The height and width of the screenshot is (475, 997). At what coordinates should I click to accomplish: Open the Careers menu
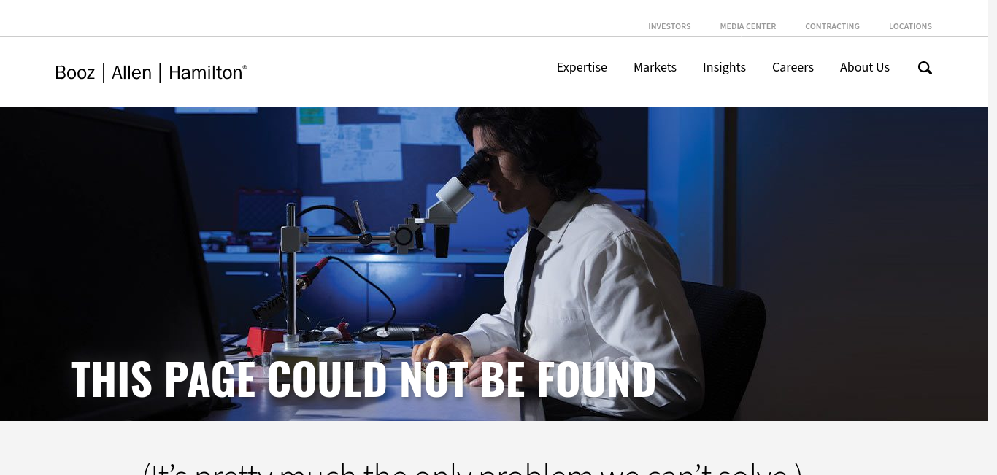pyautogui.click(x=793, y=67)
